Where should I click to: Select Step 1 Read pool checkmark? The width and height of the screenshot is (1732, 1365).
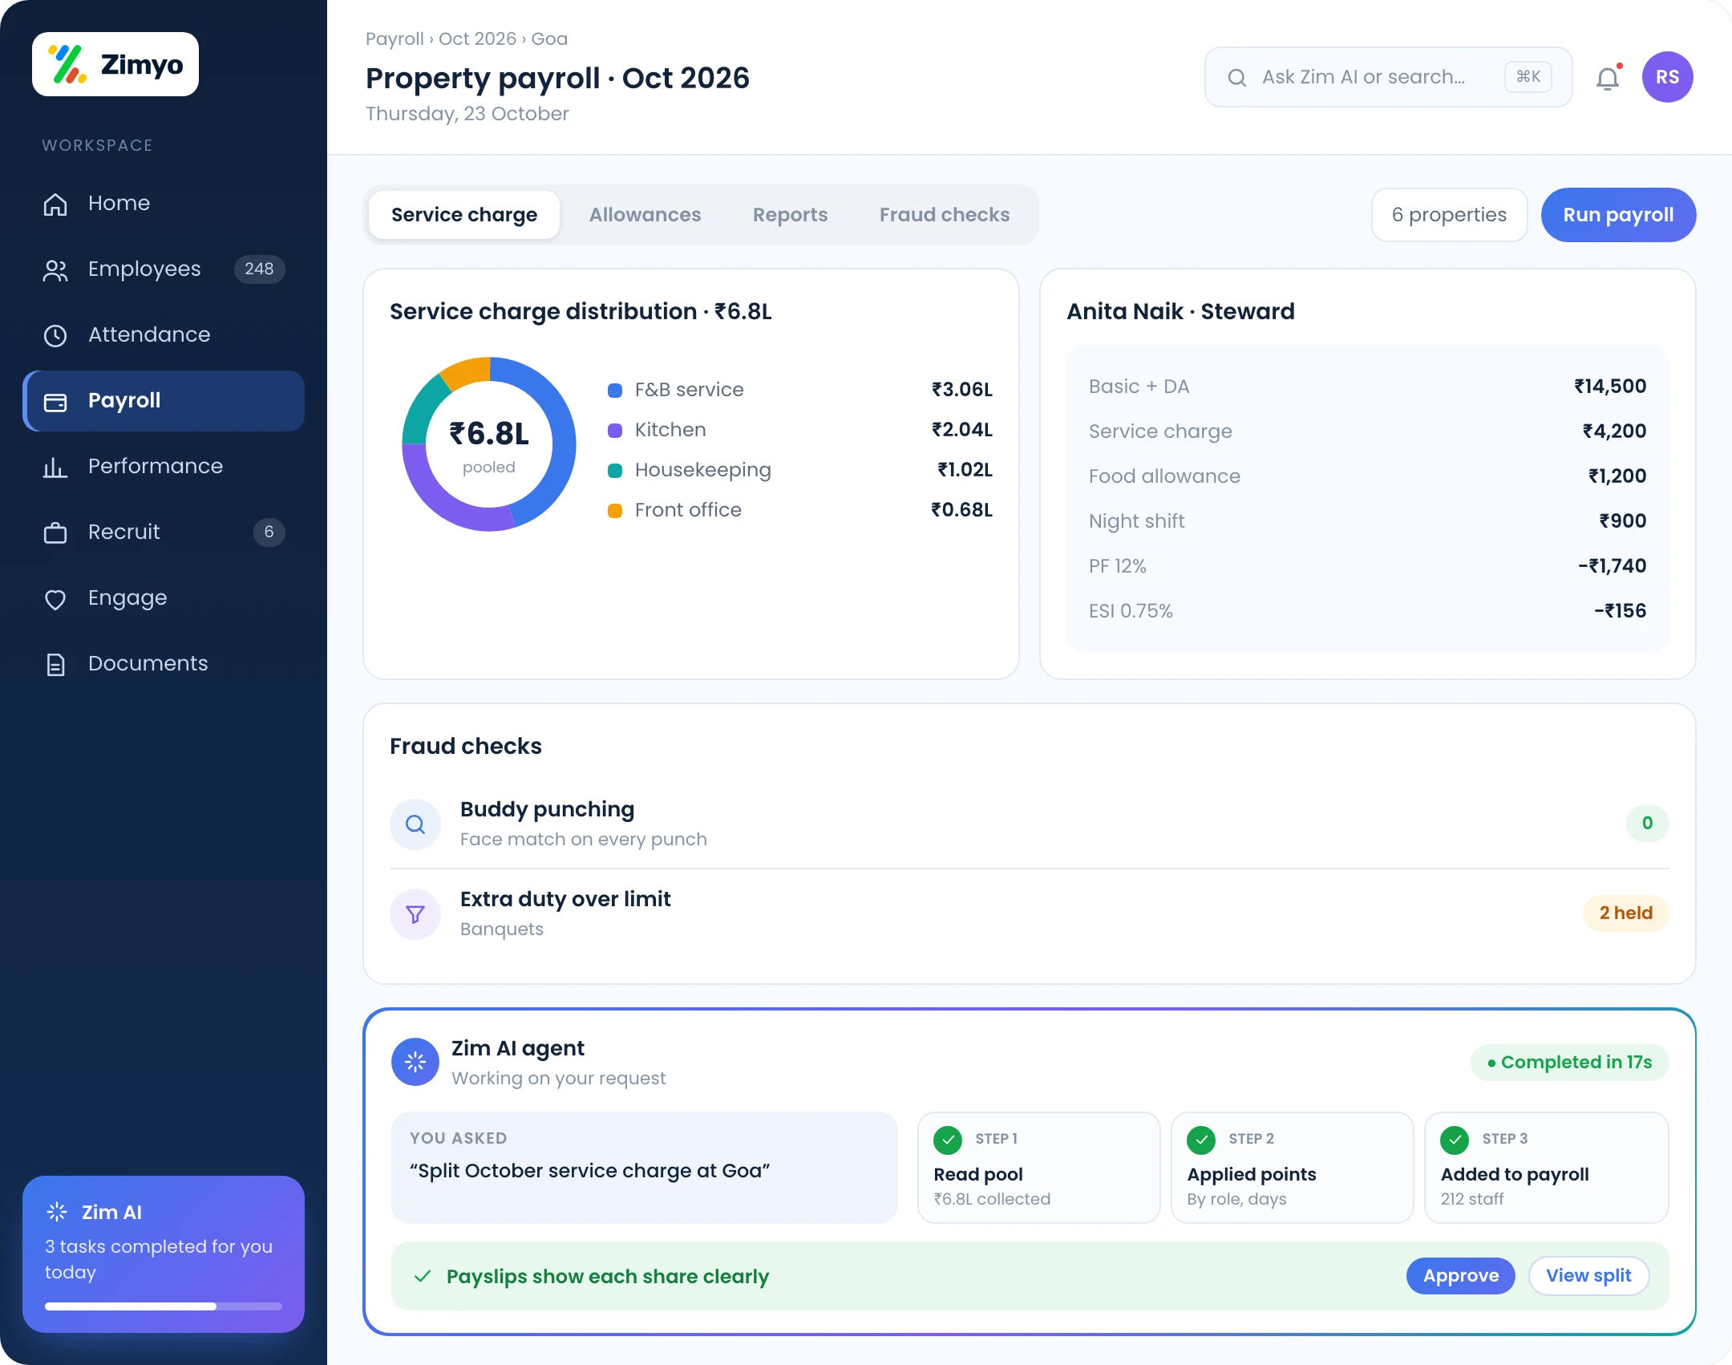[x=948, y=1139]
